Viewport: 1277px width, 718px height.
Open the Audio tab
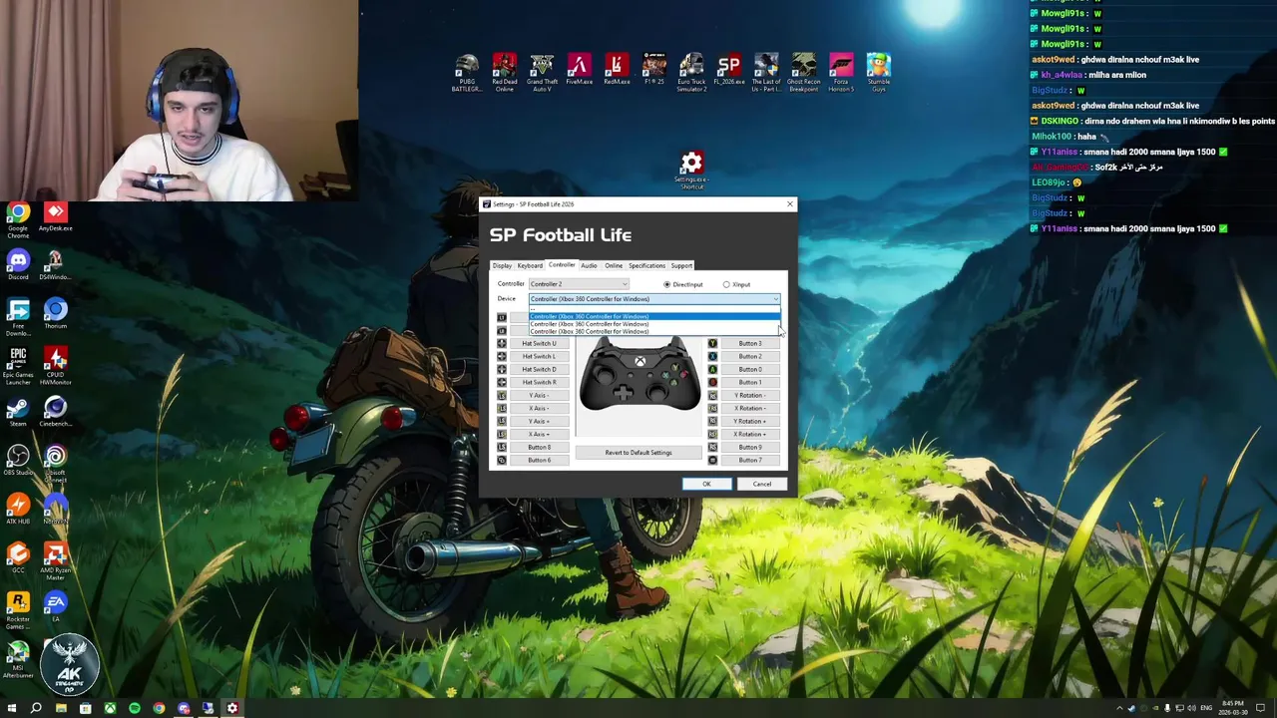[x=589, y=265]
